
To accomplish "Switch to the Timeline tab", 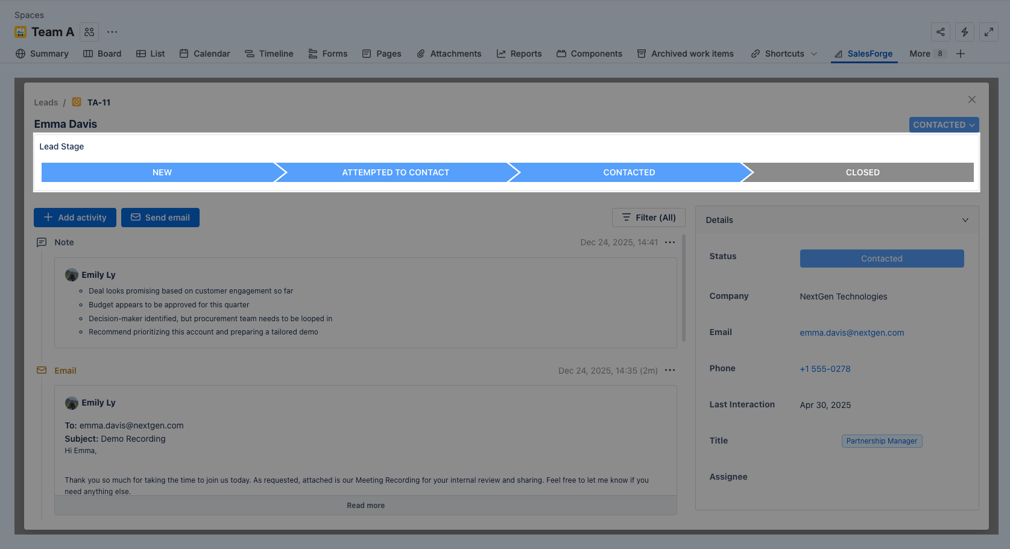I will coord(269,54).
